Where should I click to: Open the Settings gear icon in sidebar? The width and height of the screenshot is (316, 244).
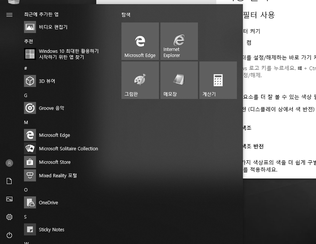click(x=9, y=217)
